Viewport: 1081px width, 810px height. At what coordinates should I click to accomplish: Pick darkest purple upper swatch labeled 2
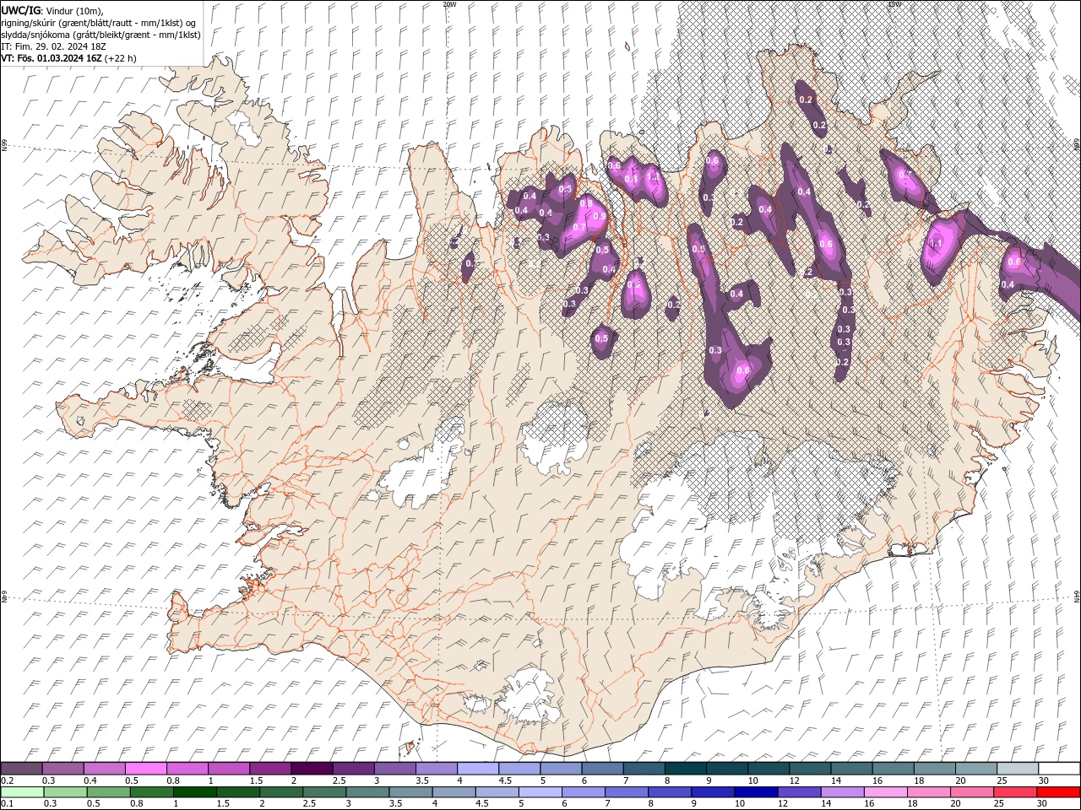click(x=312, y=769)
